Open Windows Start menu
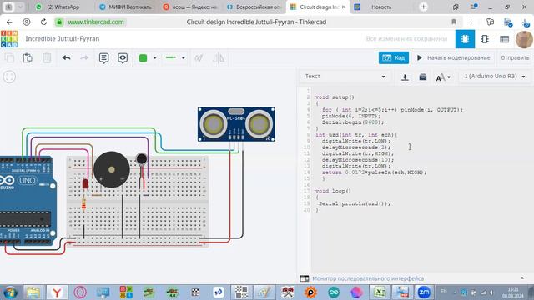 point(10,292)
